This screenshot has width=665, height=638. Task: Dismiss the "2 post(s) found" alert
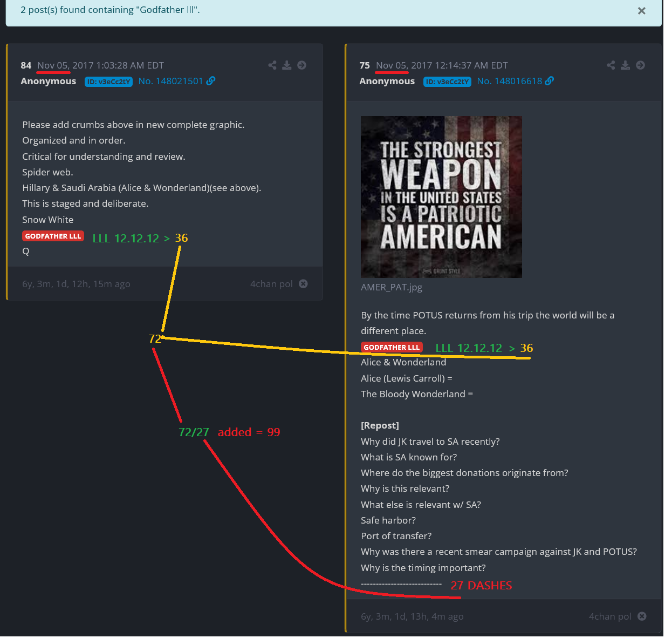click(x=641, y=11)
